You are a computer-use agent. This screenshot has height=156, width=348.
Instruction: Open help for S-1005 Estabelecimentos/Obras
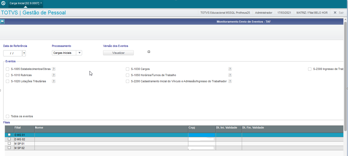point(54,69)
